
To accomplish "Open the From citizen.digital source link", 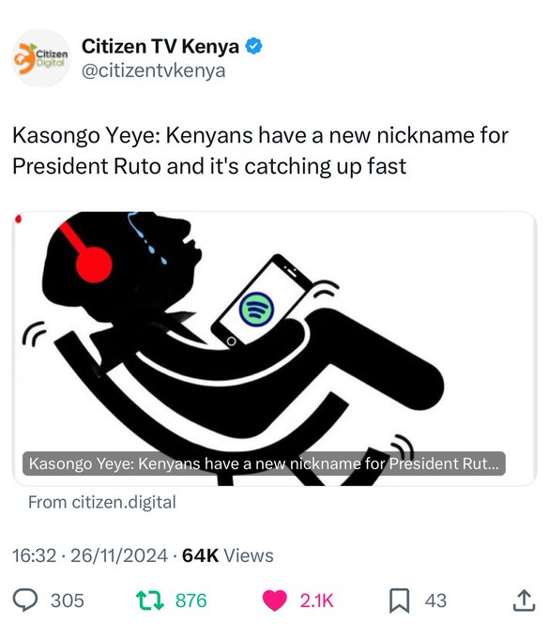I will tap(102, 502).
